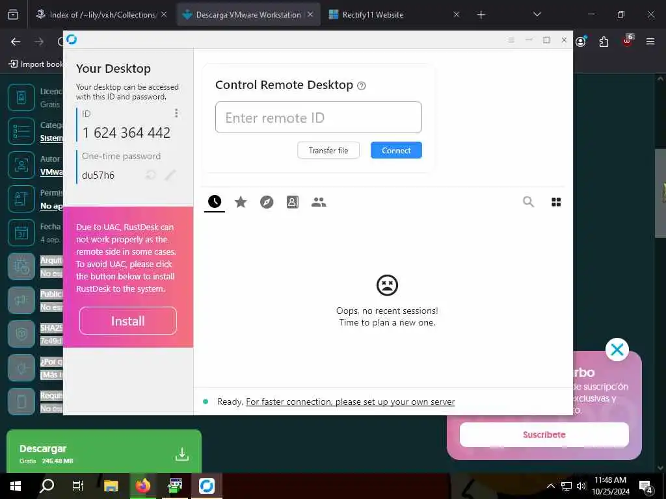Select the Descarga VMware Workstation browser tab
666x499 pixels.
point(248,14)
